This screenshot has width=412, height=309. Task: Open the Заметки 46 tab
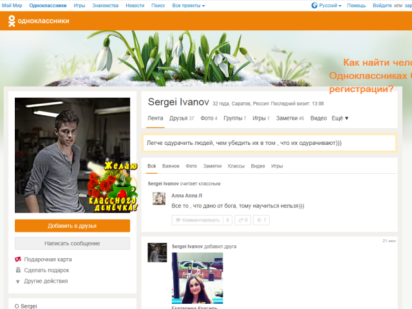point(290,118)
